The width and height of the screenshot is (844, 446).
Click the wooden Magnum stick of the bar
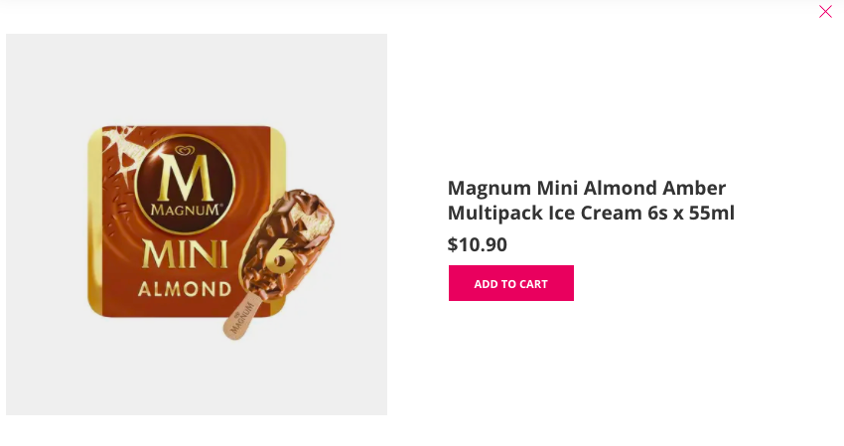coord(241,318)
